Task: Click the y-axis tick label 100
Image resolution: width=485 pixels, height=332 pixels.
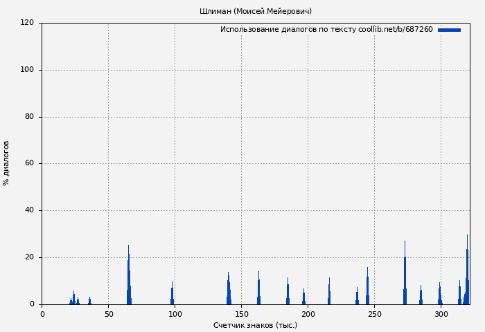Action: pyautogui.click(x=27, y=70)
